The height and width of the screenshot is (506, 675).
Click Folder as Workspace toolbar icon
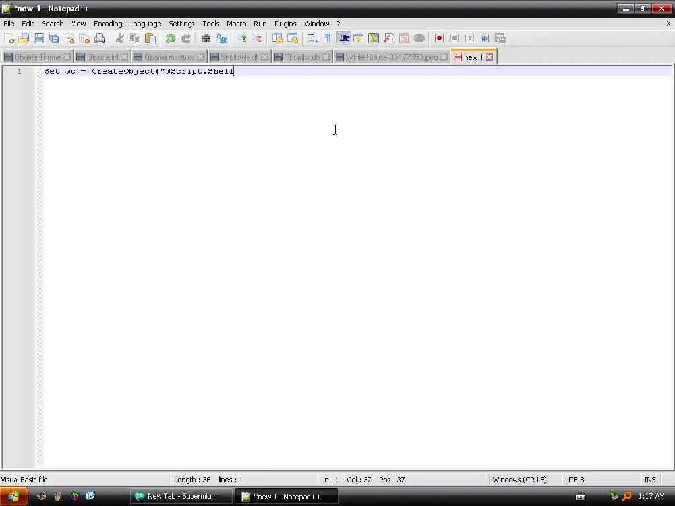(404, 38)
